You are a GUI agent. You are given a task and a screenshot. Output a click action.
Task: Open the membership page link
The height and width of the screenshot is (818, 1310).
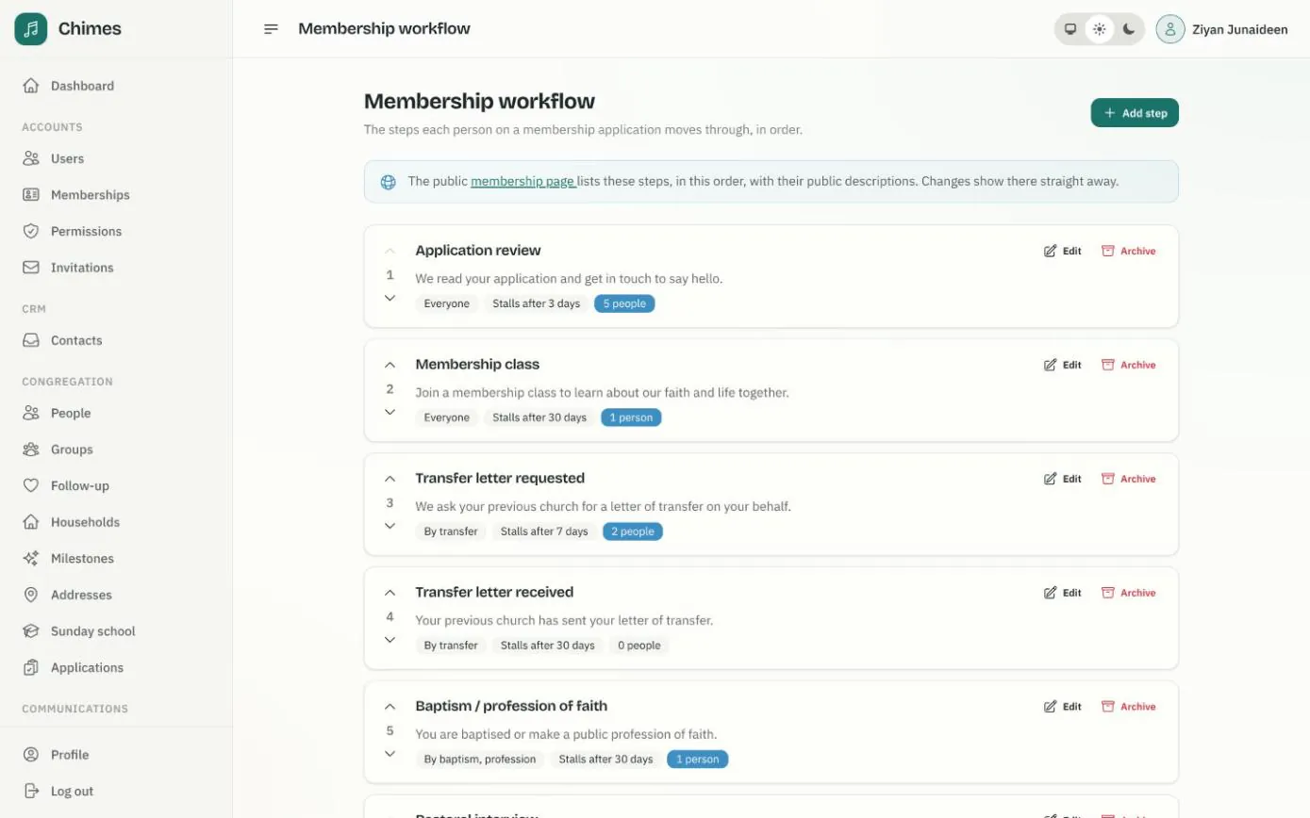[522, 181]
